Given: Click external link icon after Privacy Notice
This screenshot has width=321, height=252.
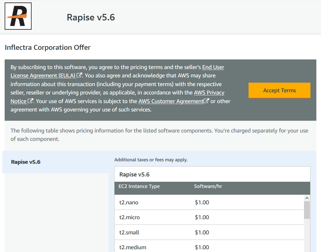Looking at the screenshot, I should (x=30, y=101).
